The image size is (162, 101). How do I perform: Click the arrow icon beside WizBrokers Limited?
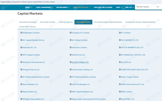[22, 33]
